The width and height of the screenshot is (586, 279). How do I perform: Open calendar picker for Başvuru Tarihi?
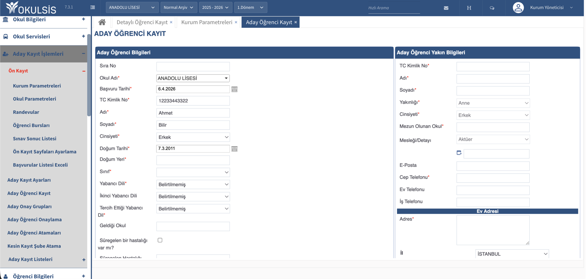point(234,89)
